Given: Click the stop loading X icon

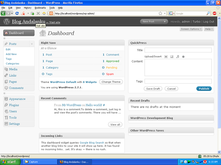Looking at the screenshot, I should [38, 13].
